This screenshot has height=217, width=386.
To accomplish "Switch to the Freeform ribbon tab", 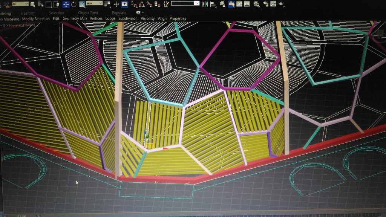I will click(28, 13).
